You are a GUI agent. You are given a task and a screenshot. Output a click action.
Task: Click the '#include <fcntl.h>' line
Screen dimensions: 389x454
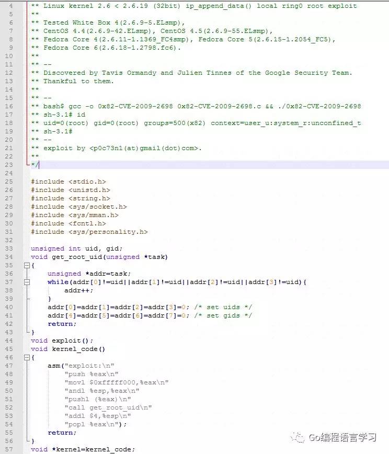tap(68, 223)
